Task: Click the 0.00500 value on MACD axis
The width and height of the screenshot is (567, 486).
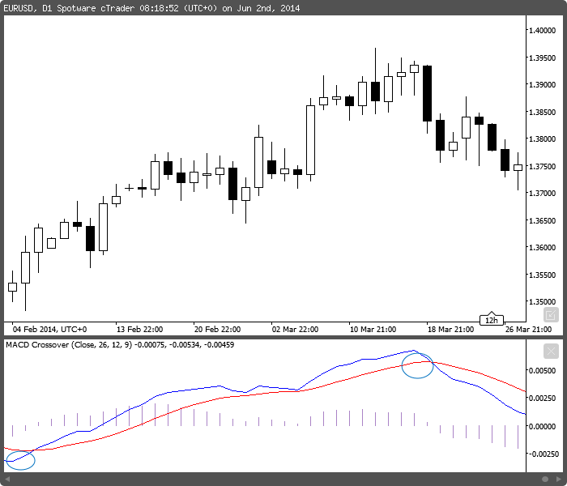Action: coord(542,371)
